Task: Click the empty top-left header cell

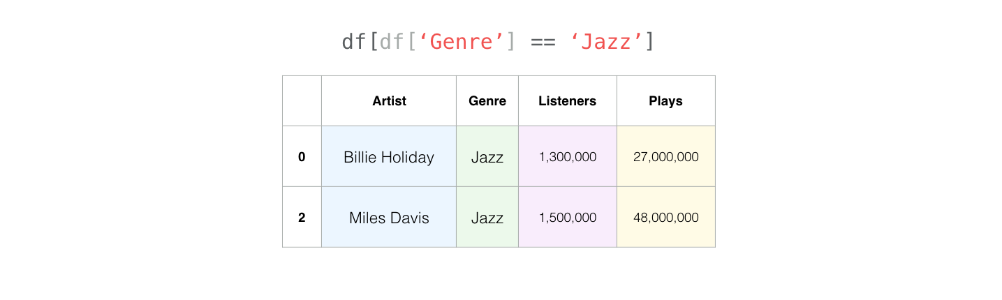Action: [302, 100]
